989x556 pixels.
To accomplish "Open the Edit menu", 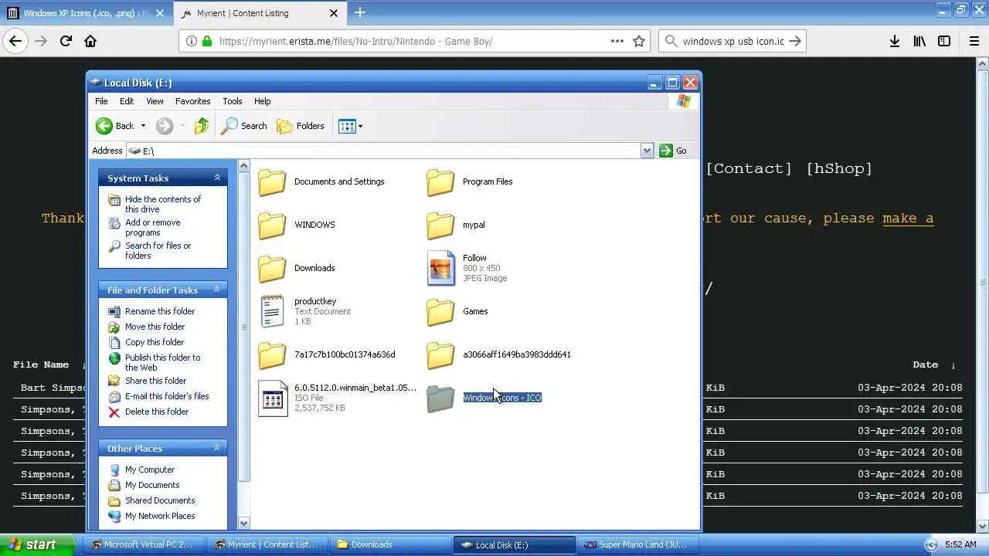I will click(127, 101).
